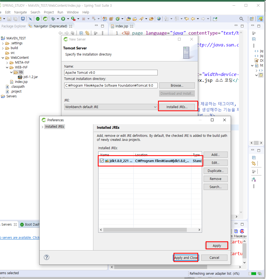Click the Spring leaf toolbar icon
This screenshot has height=279, width=266.
pyautogui.click(x=45, y=19)
